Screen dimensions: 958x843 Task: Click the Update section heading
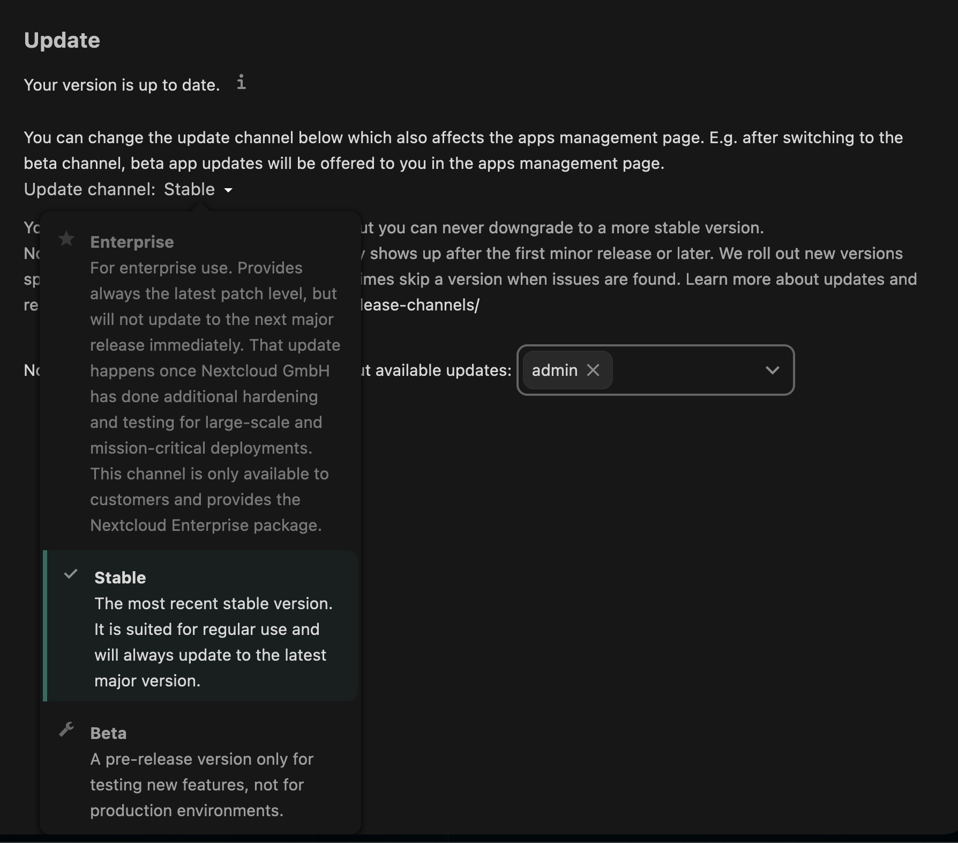[62, 40]
